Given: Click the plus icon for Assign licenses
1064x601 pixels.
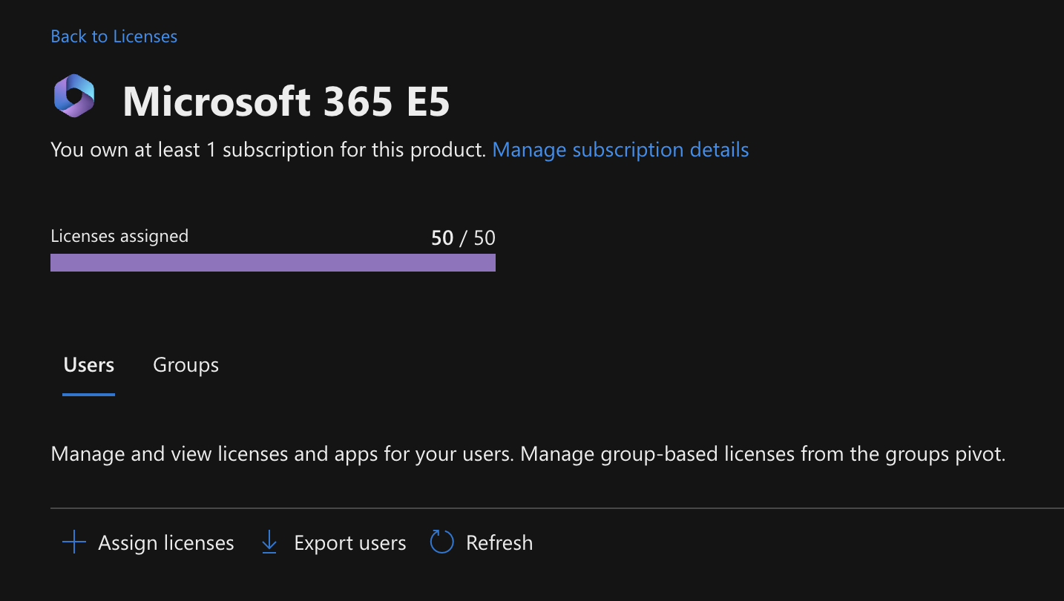Looking at the screenshot, I should click(x=74, y=542).
